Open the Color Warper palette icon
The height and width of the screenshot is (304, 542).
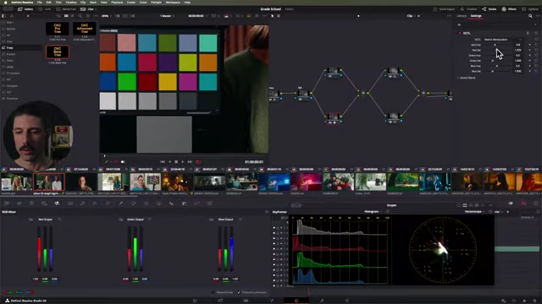coord(94,204)
